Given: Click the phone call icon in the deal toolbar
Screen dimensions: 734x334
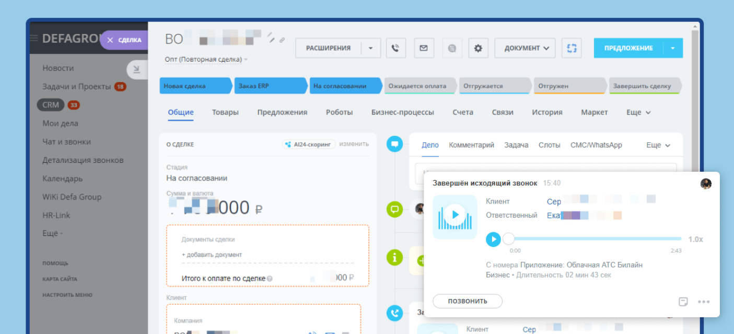Looking at the screenshot, I should coord(395,48).
